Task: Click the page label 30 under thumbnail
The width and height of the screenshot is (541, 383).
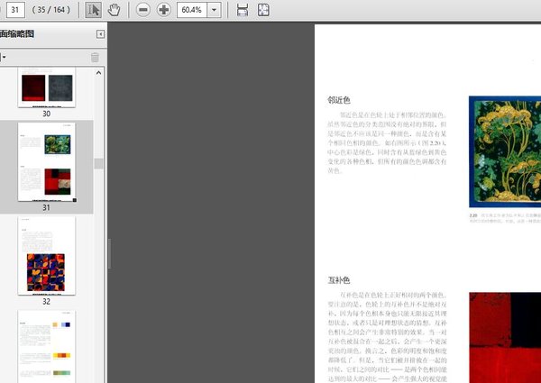Action: (x=46, y=114)
